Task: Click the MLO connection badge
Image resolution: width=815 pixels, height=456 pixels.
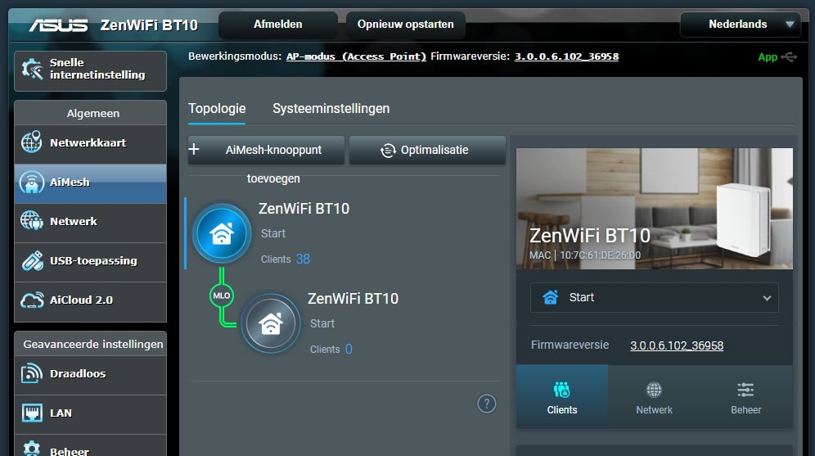Action: coord(222,295)
